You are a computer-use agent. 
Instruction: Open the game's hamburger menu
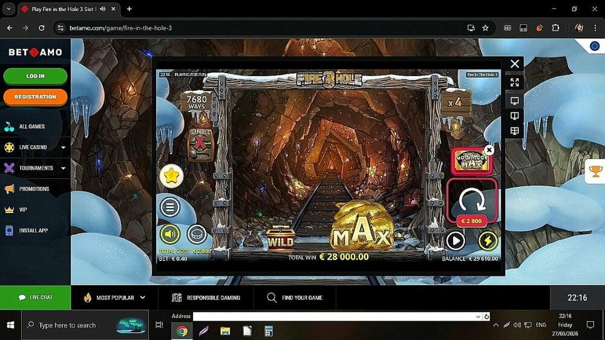click(x=170, y=208)
